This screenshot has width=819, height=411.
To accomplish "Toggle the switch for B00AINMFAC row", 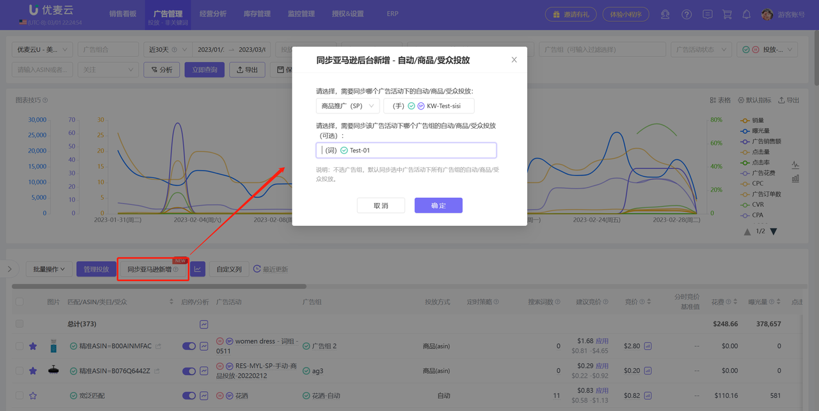I will coord(189,346).
